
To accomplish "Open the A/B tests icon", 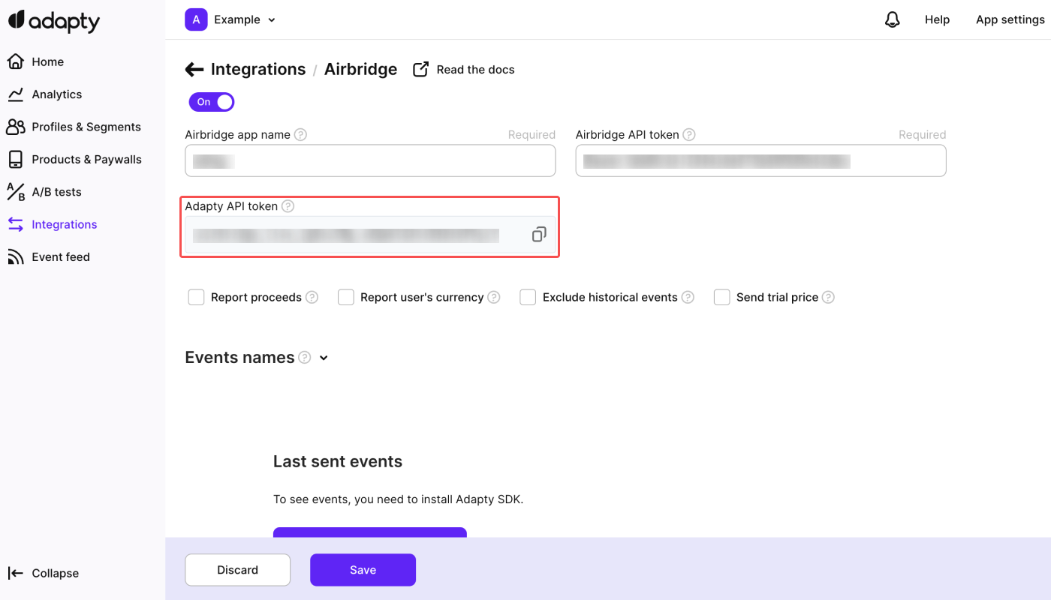I will point(16,192).
